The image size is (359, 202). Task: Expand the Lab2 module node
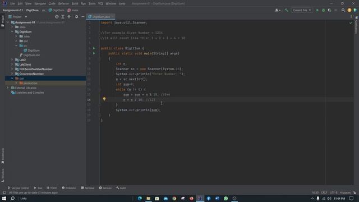(12, 59)
